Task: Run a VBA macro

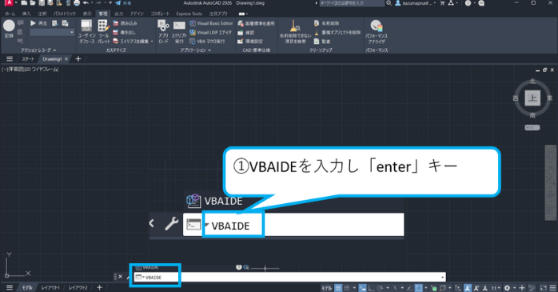Action: [x=207, y=42]
